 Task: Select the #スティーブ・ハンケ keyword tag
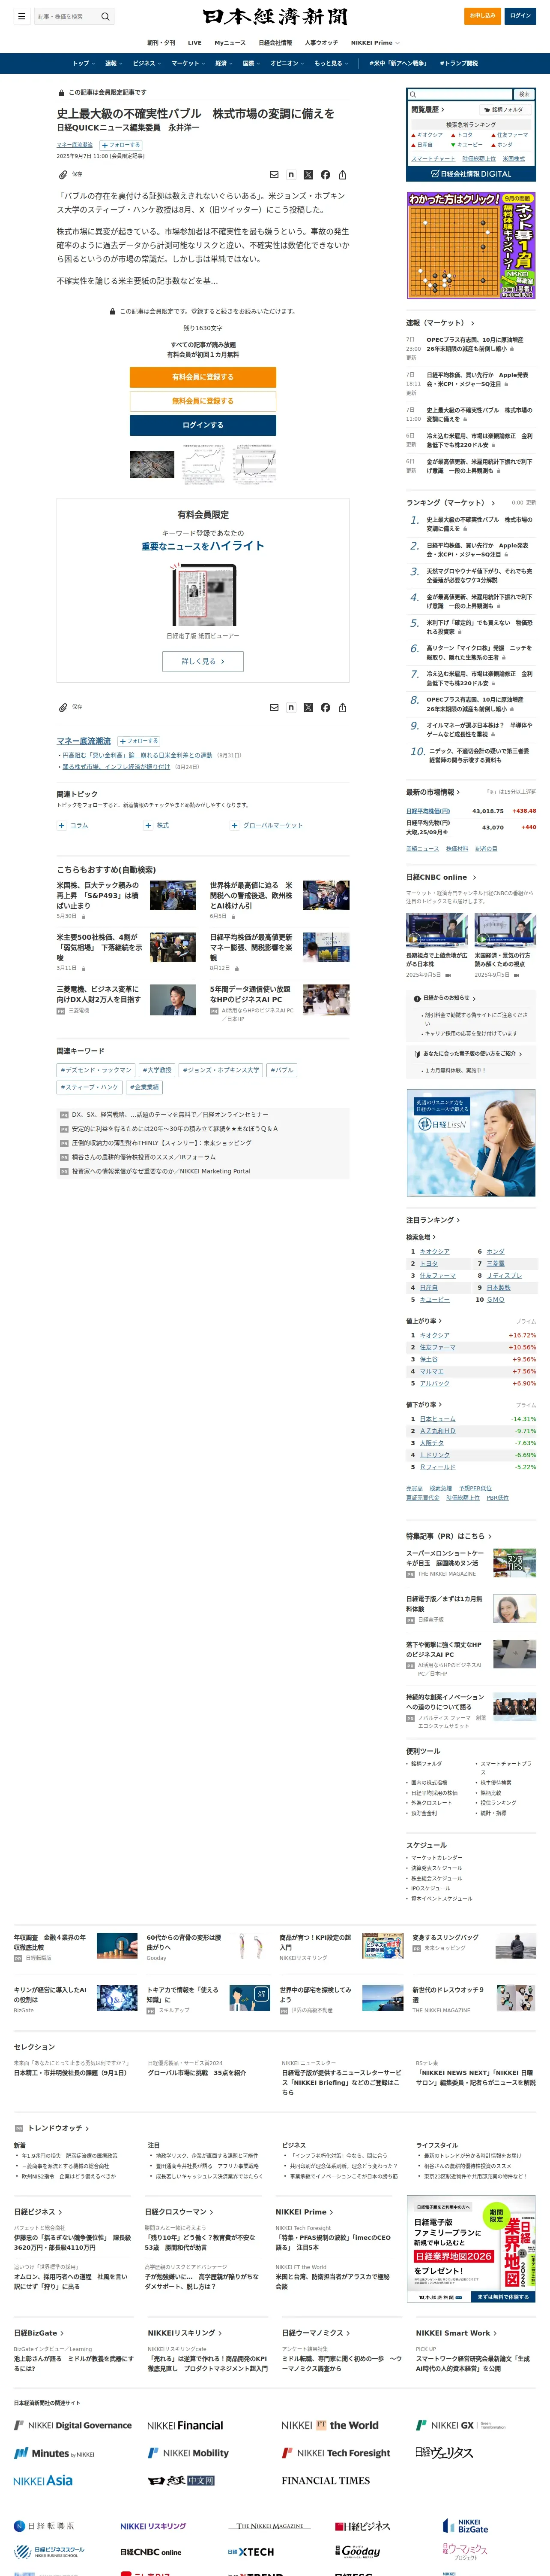click(x=90, y=1087)
